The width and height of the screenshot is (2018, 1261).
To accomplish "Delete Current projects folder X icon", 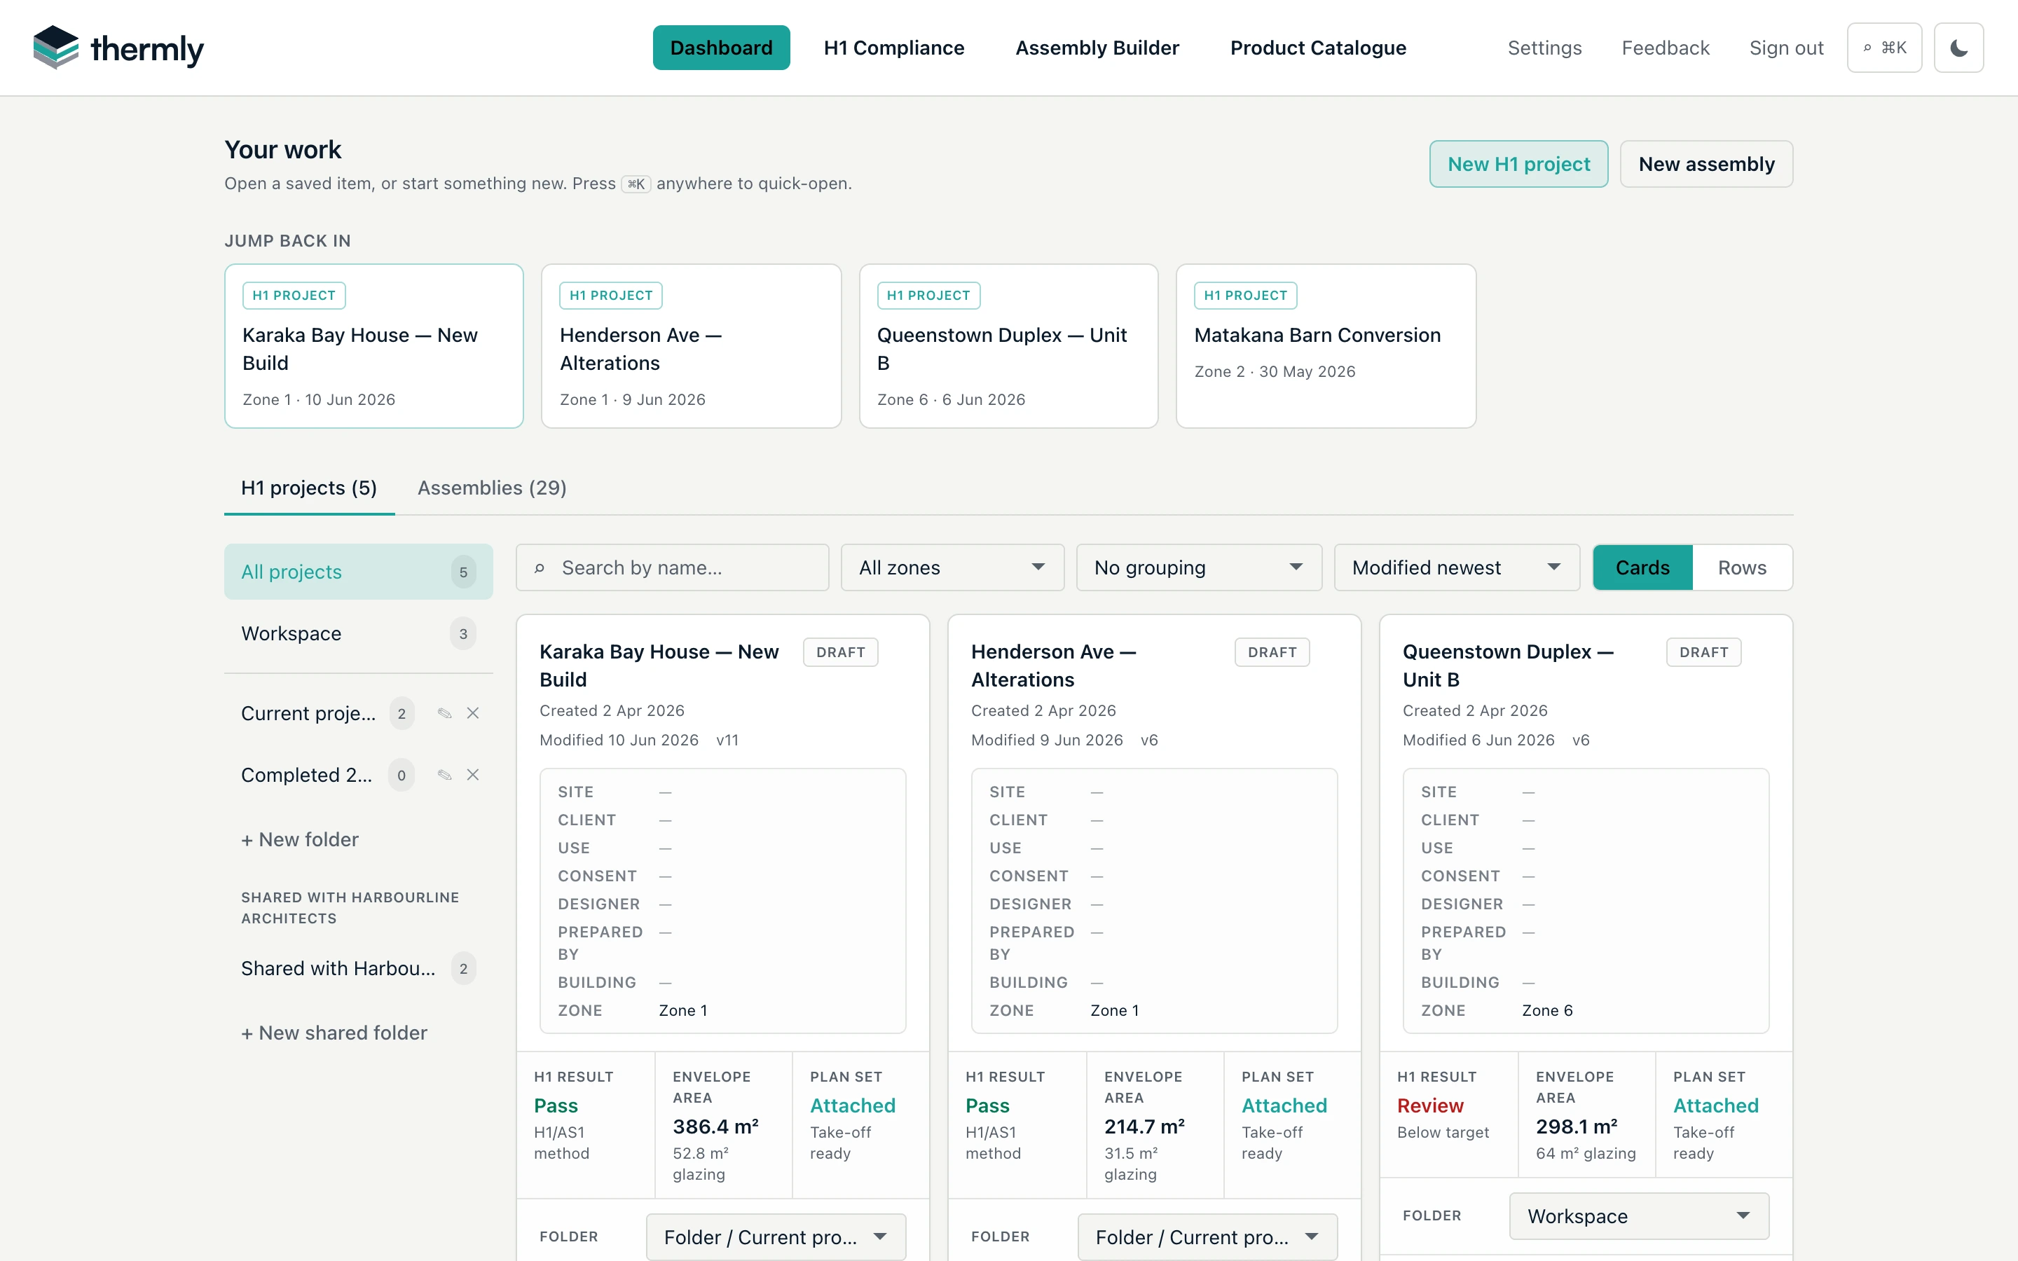I will pos(473,713).
